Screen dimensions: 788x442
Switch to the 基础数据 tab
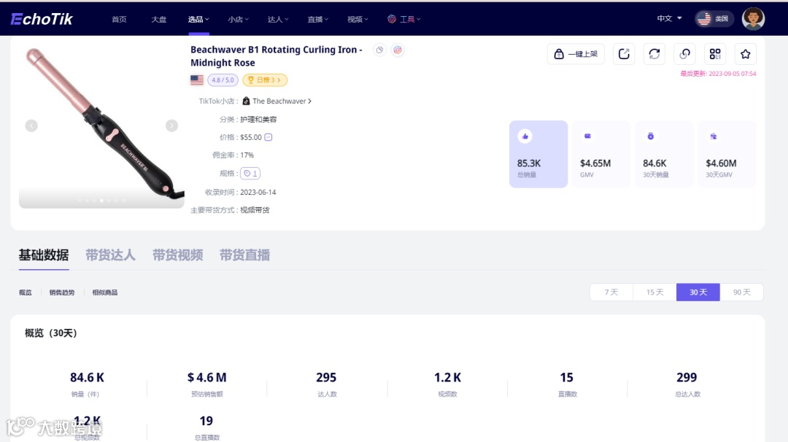click(44, 255)
